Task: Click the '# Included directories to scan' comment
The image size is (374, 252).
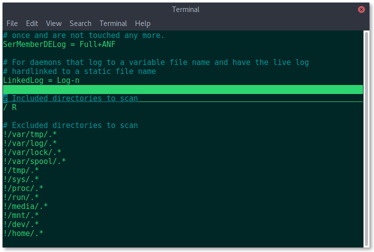Action: point(70,98)
